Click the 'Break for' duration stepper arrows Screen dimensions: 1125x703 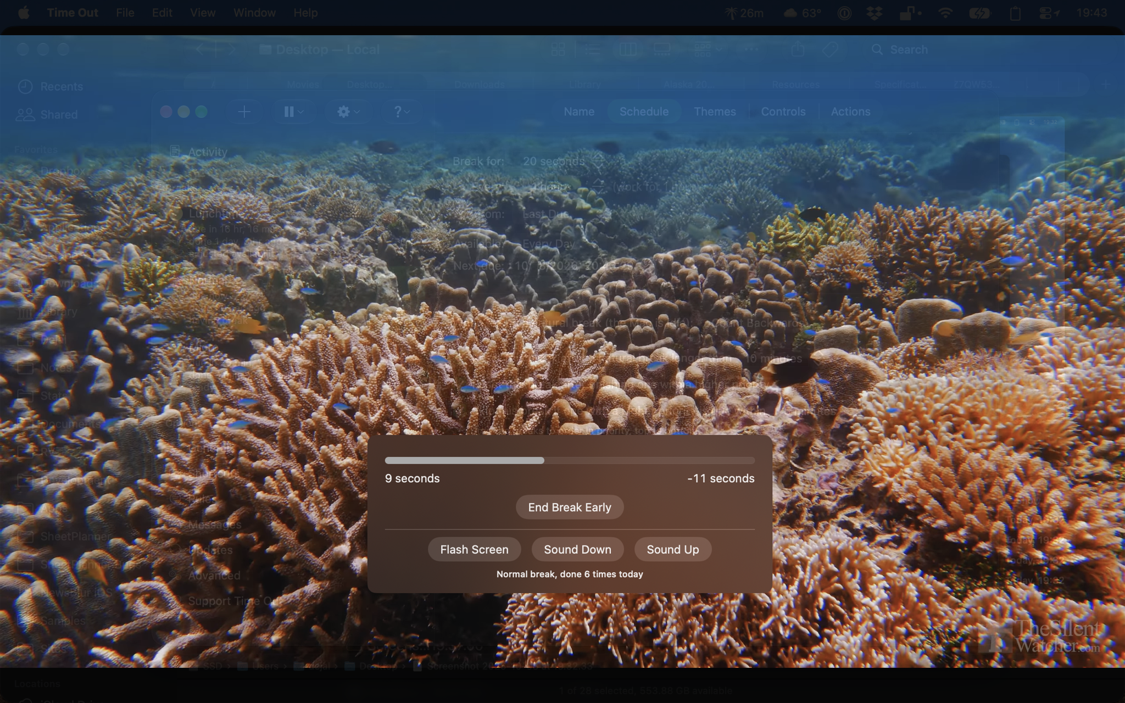[x=598, y=161]
